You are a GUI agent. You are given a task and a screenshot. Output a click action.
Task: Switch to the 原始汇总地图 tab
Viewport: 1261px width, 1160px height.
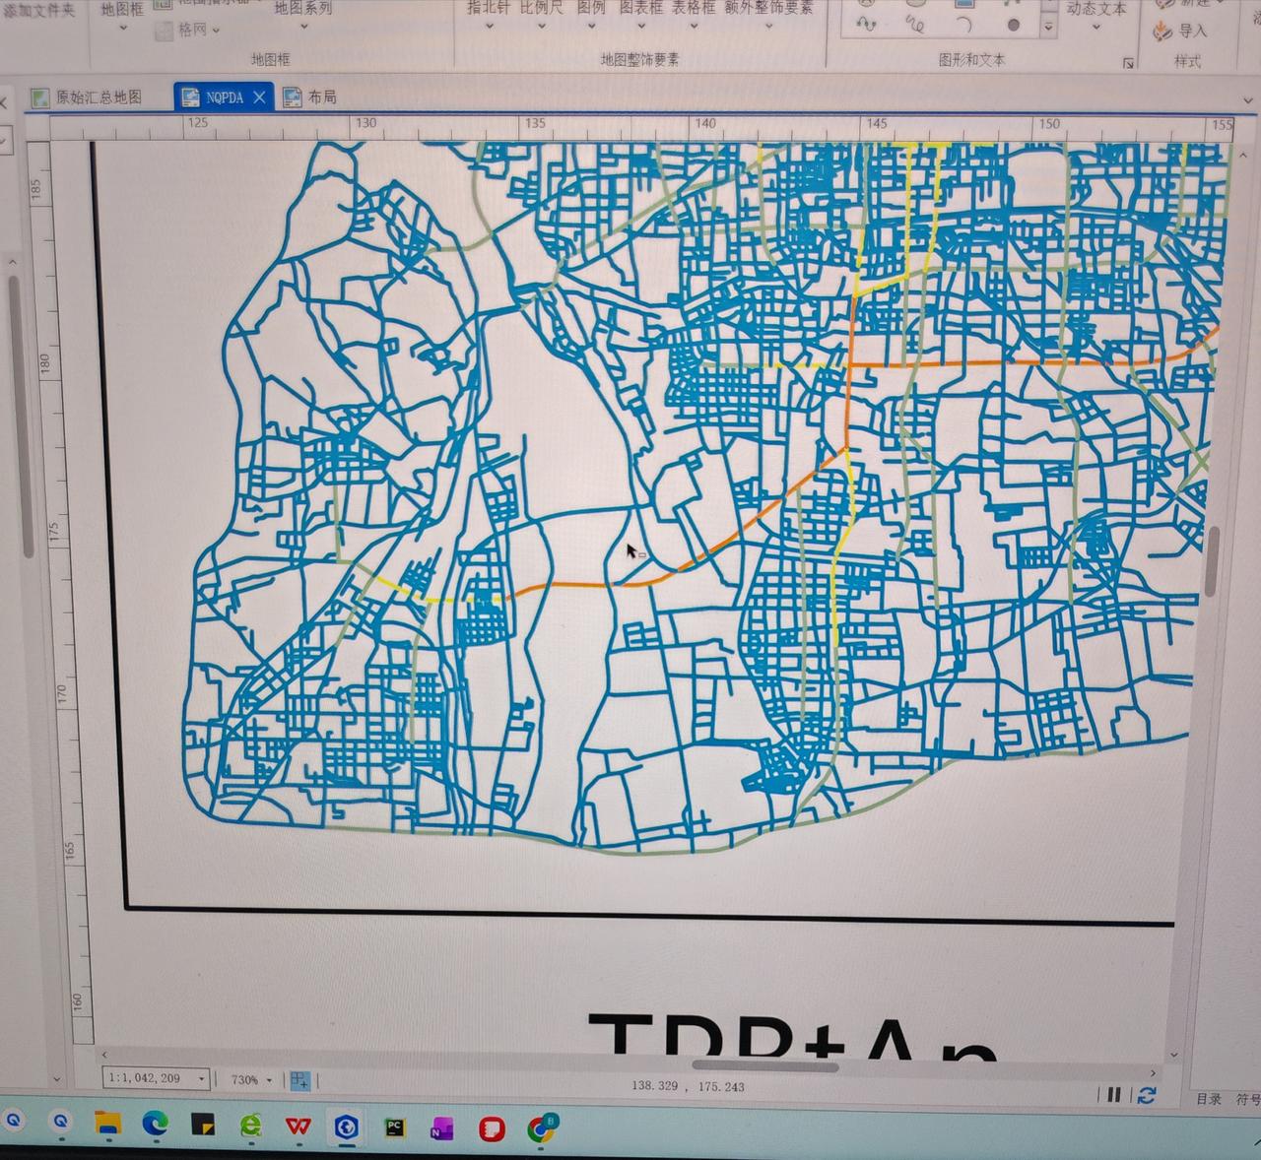[98, 97]
